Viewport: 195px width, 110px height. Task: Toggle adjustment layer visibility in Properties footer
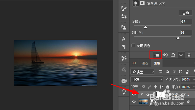pos(181,55)
